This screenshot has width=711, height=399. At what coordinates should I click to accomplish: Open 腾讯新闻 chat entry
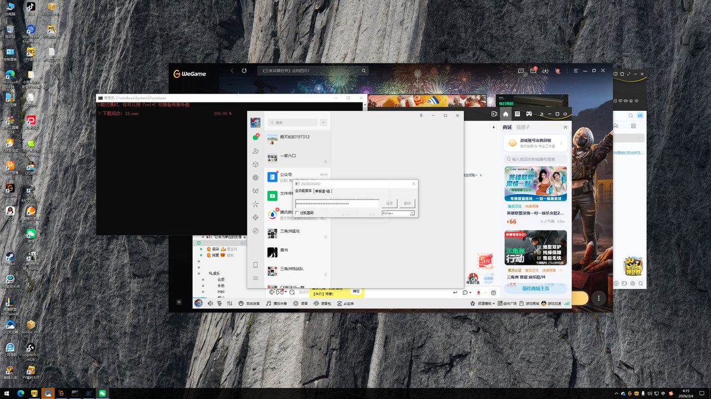[x=279, y=214]
